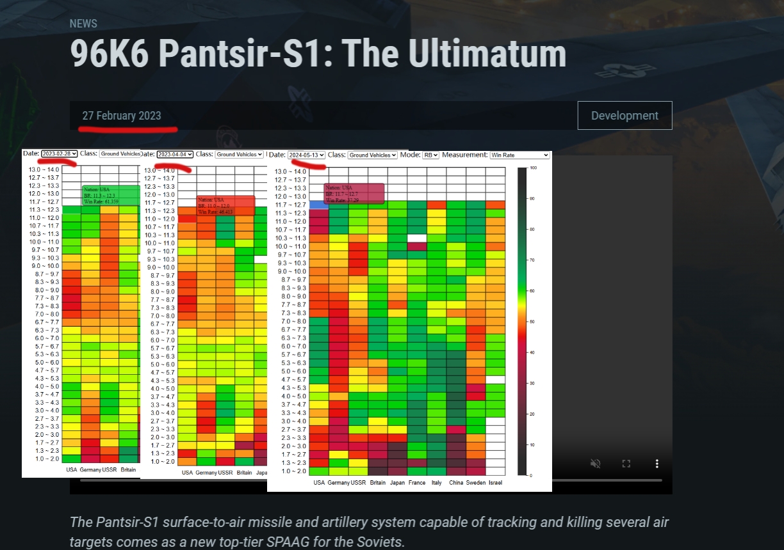Click the tooltip showing Win Rate 37.29

[x=354, y=194]
